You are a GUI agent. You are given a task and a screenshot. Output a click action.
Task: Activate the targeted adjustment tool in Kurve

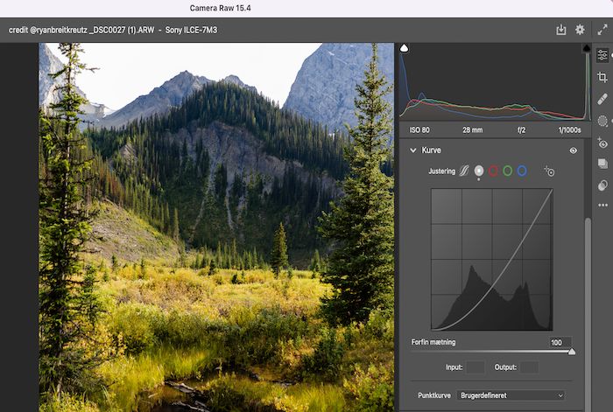pyautogui.click(x=549, y=171)
